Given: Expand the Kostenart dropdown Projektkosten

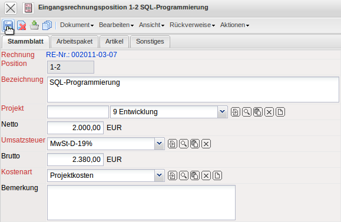Looking at the screenshot, I should click(x=160, y=175).
